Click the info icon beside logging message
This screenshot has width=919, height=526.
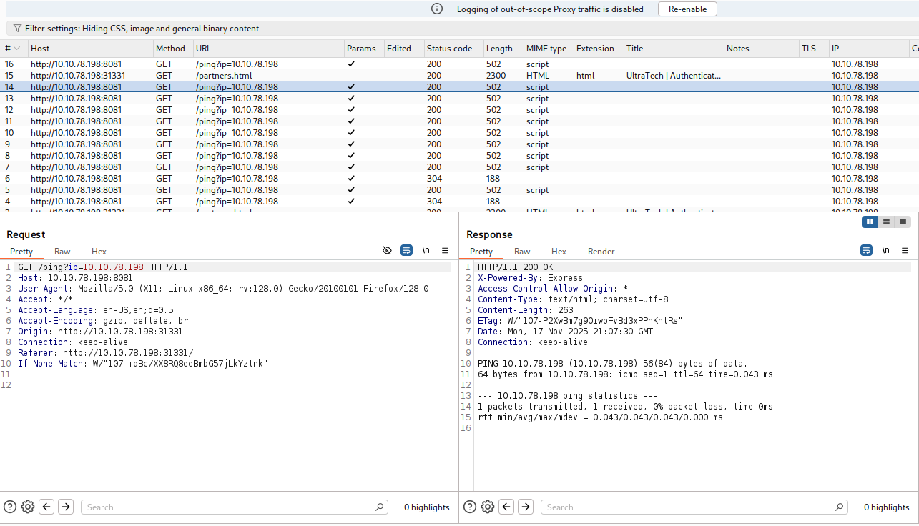point(437,9)
